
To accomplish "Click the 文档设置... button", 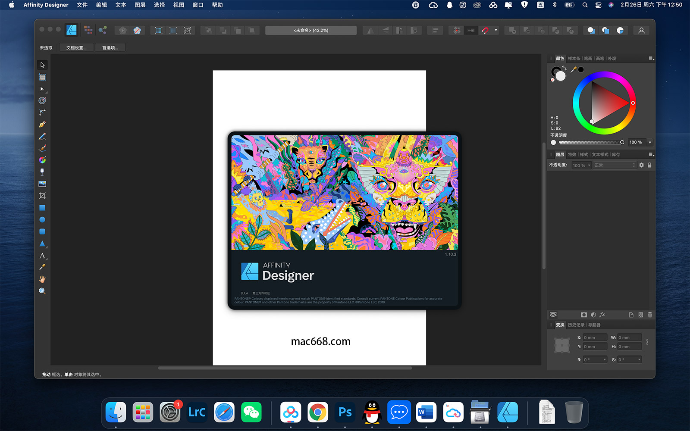I will 76,48.
